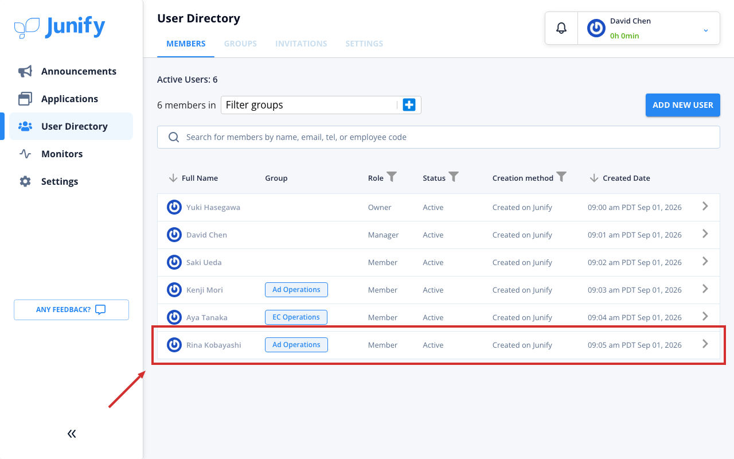Screen dimensions: 734x459
Task: Open the Role column filter funnel
Action: (392, 177)
